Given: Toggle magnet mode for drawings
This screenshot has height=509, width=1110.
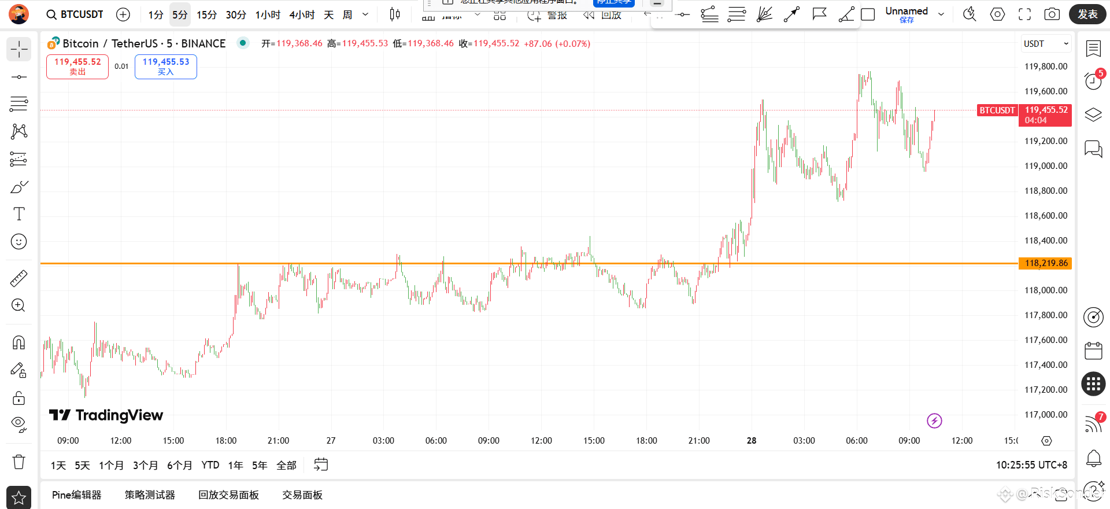Looking at the screenshot, I should point(19,343).
